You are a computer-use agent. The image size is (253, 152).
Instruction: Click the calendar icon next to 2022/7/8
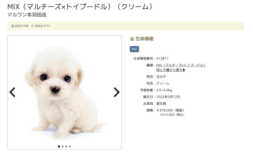12,26
